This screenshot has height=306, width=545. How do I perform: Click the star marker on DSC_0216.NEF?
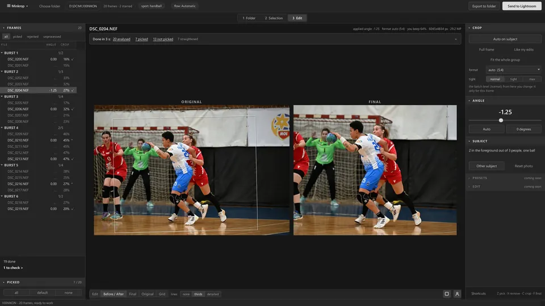[x=72, y=184]
